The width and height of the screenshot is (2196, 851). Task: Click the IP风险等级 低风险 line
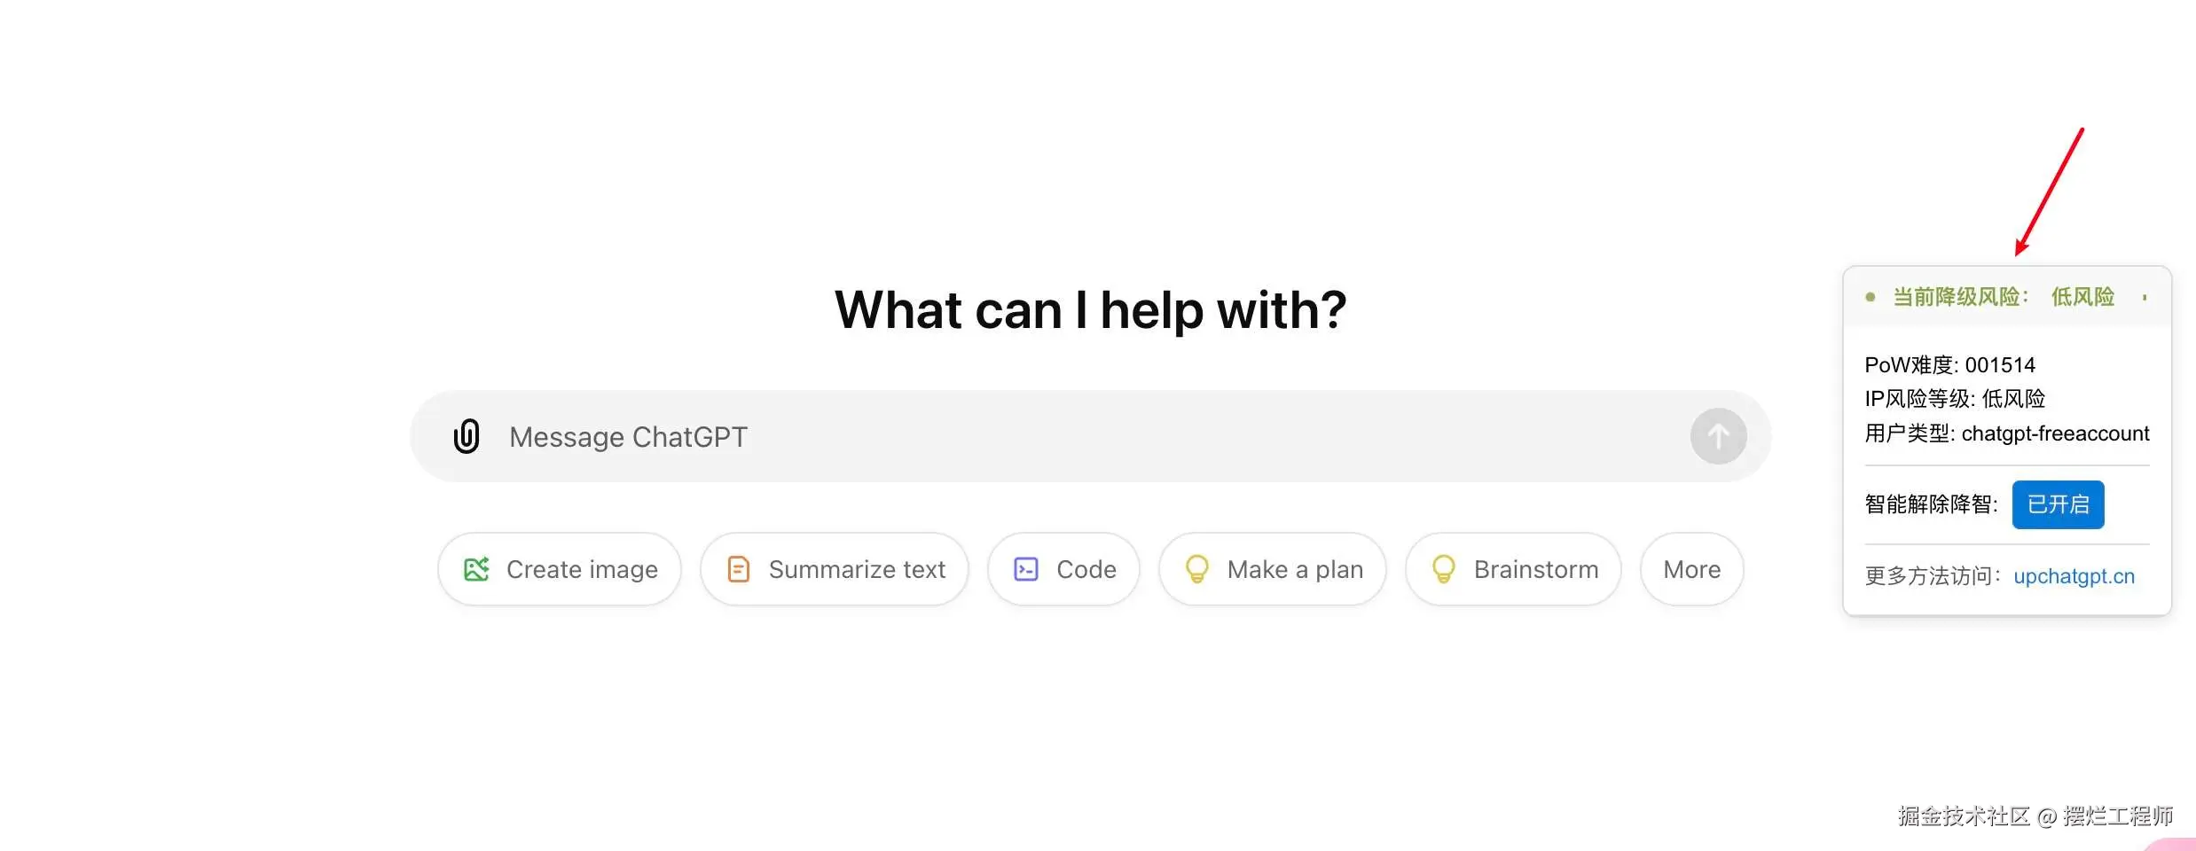coord(1955,399)
